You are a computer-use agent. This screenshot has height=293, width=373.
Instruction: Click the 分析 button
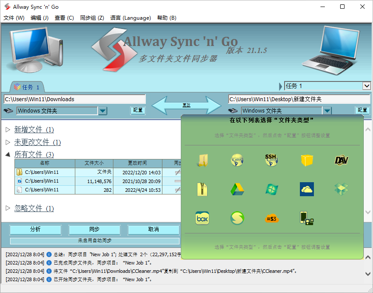click(35, 229)
